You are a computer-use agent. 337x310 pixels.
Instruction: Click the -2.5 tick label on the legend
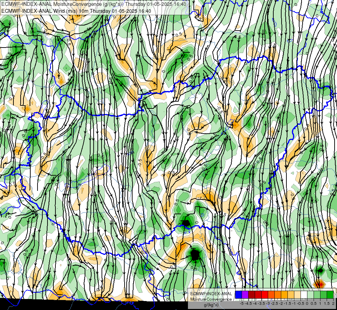pos(274,303)
